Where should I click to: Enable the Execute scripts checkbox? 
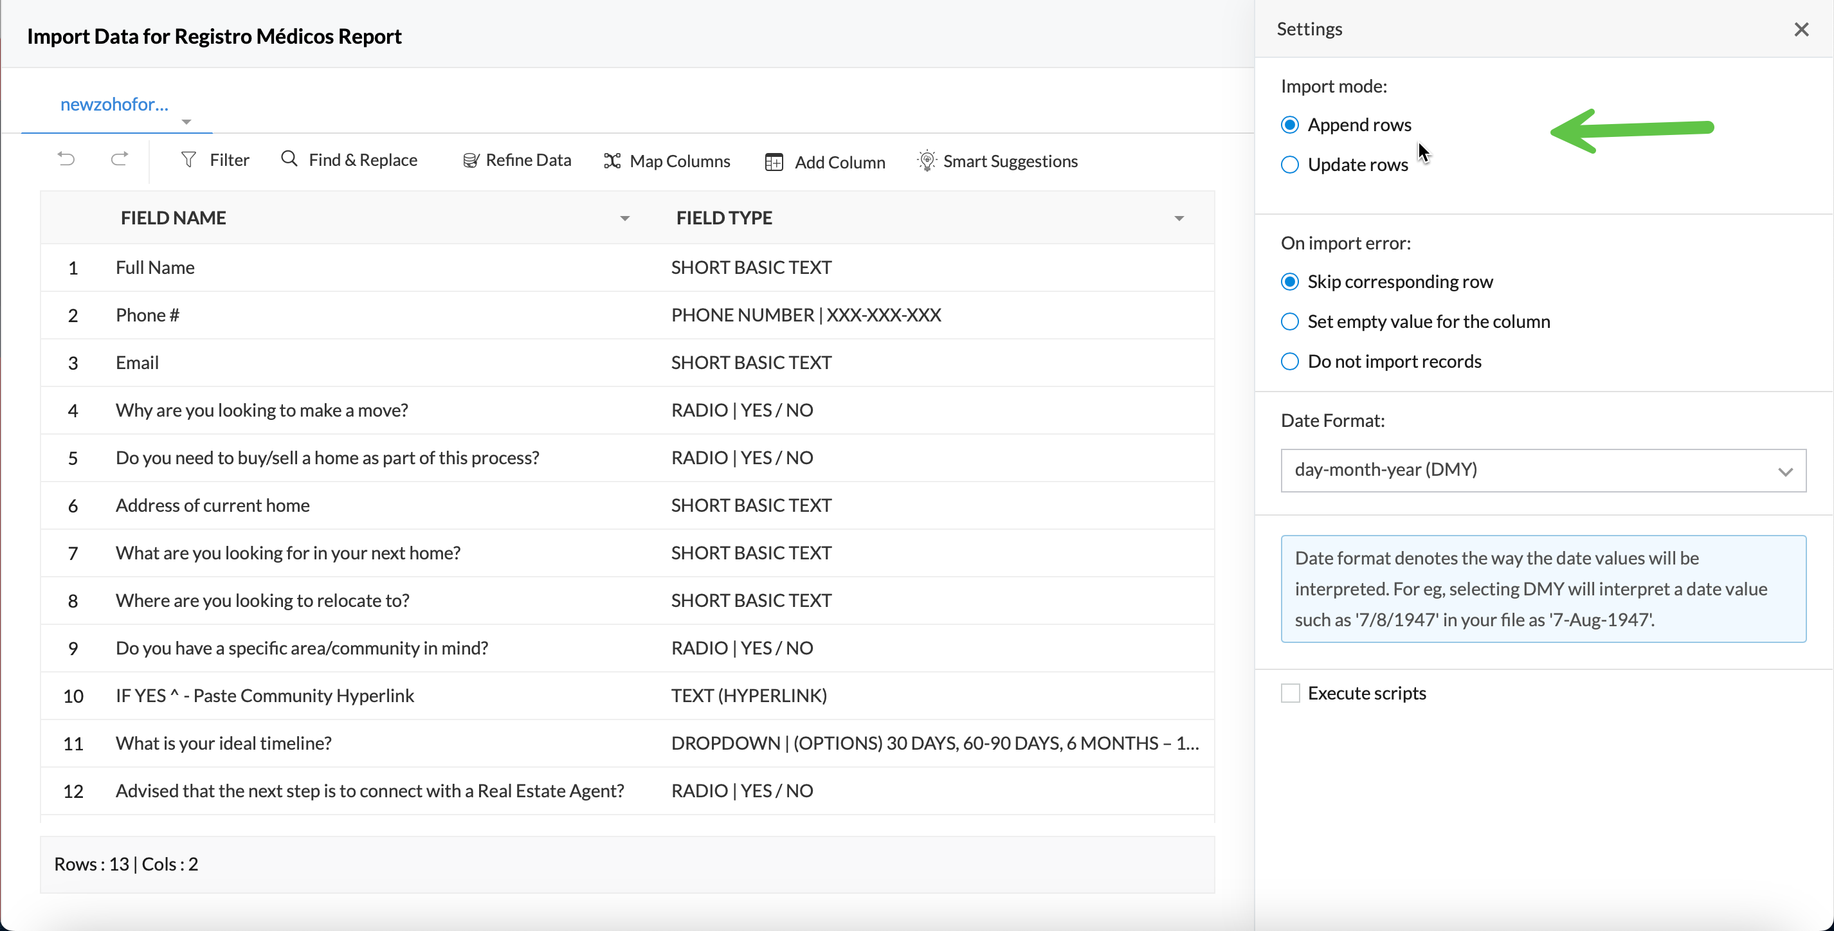(x=1290, y=693)
